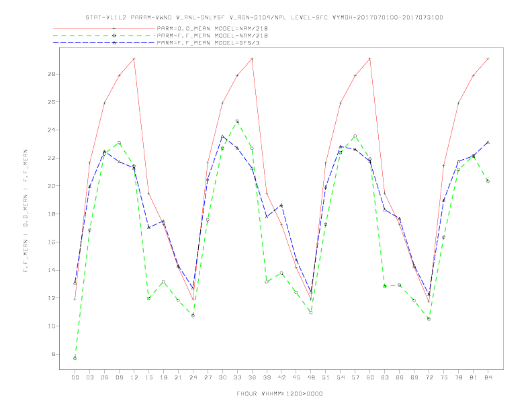
Task: Click x-axis forecast hour label 09
Action: pyautogui.click(x=119, y=377)
